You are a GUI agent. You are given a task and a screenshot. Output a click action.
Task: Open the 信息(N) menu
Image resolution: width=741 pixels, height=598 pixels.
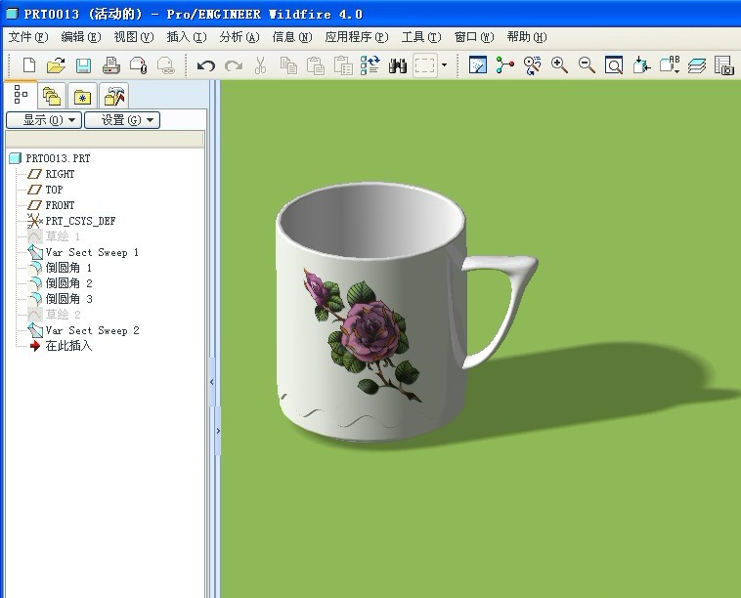tap(292, 37)
